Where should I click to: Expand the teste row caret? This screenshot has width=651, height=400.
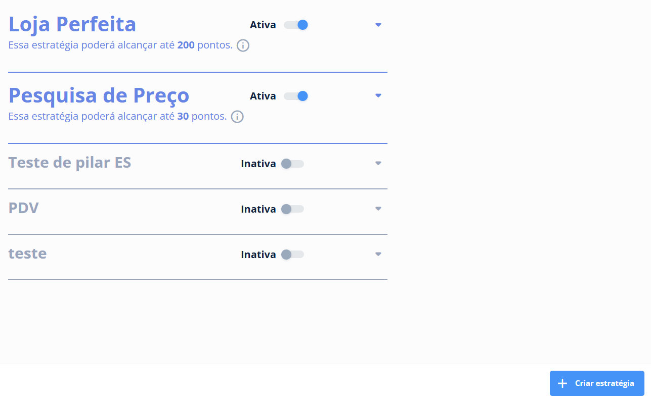click(378, 254)
